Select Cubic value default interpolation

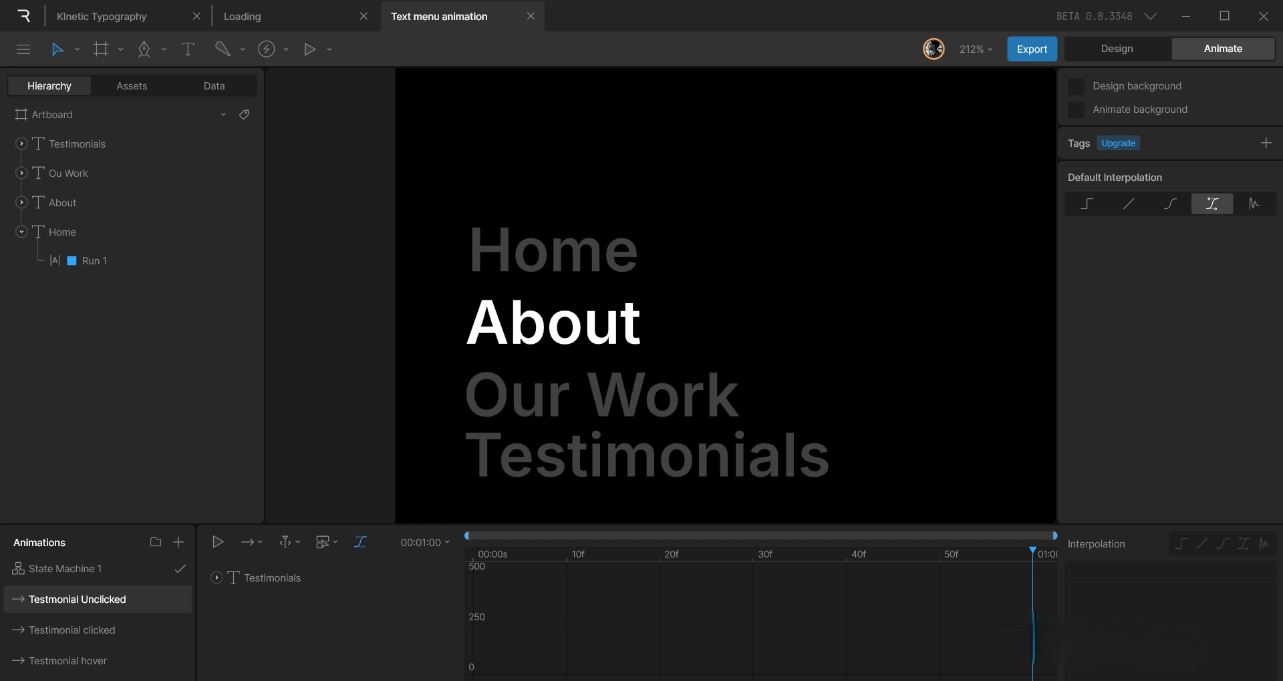coord(1212,204)
